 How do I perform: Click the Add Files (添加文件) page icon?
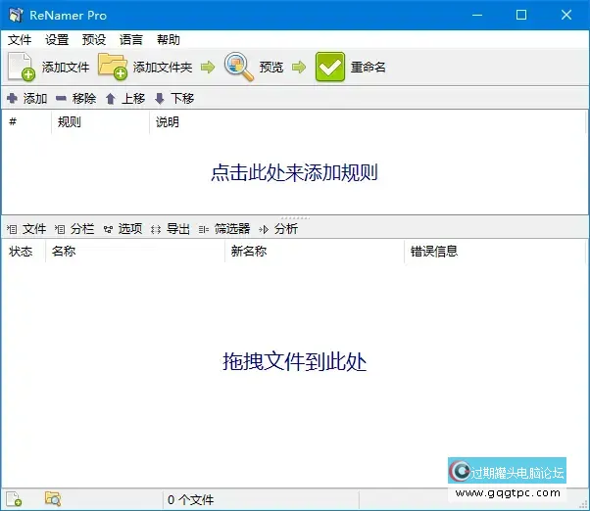[22, 67]
